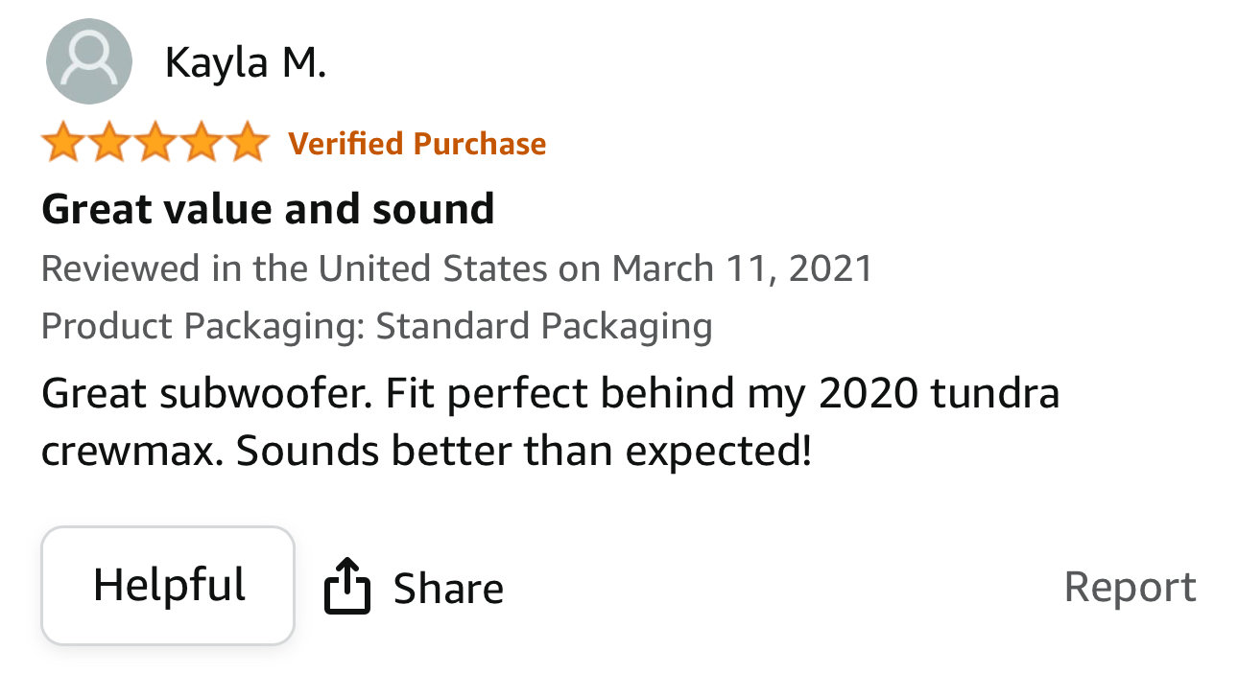Select the 'Standard Packaging' value text
1238x674 pixels.
click(544, 326)
